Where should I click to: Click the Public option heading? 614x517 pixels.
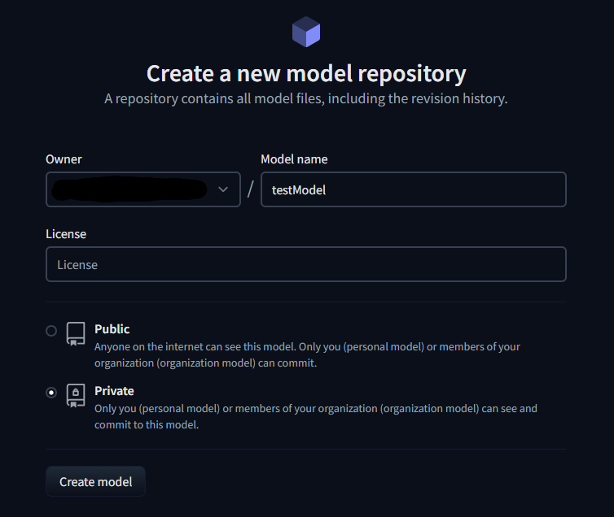pyautogui.click(x=112, y=329)
